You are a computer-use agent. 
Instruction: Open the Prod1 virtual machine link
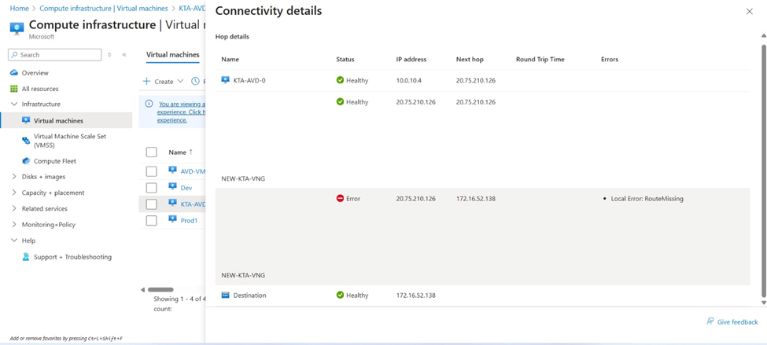point(190,220)
